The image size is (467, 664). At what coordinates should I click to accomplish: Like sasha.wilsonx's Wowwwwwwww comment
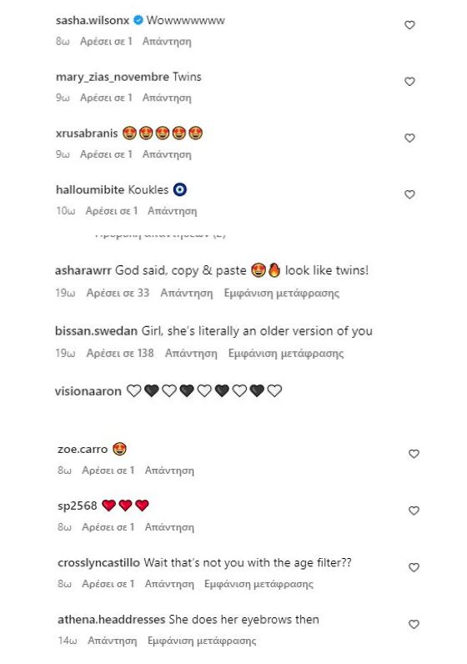click(409, 25)
